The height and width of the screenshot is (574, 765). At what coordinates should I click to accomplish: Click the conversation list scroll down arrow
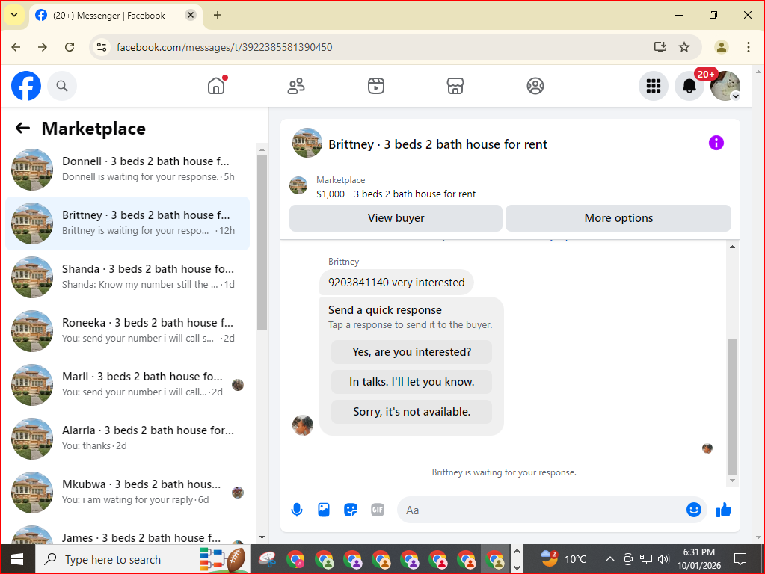[262, 537]
